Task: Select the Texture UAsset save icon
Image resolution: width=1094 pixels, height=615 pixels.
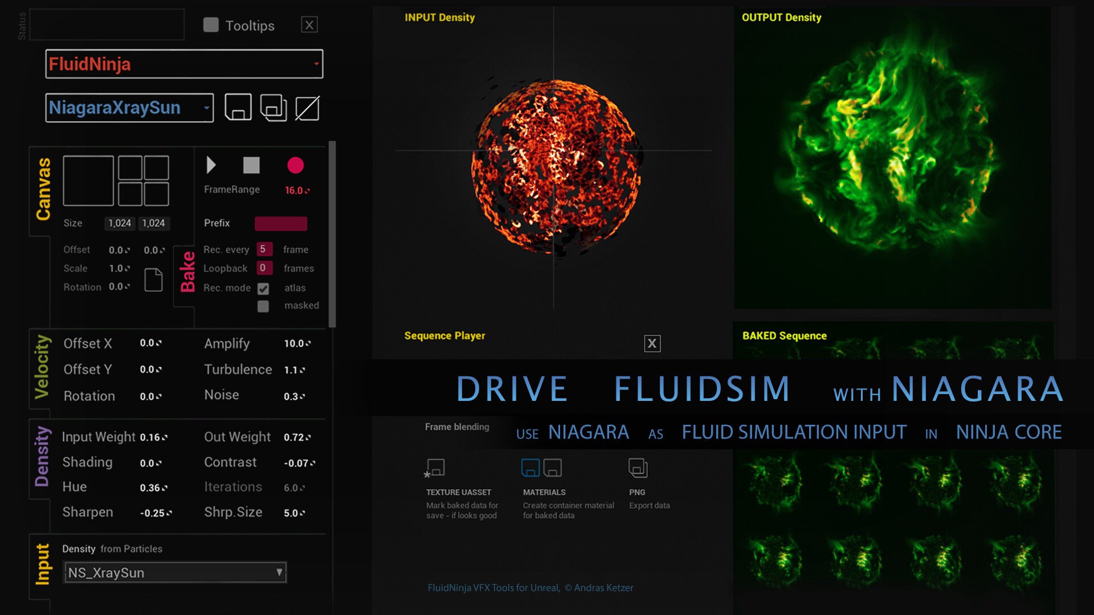Action: tap(435, 468)
